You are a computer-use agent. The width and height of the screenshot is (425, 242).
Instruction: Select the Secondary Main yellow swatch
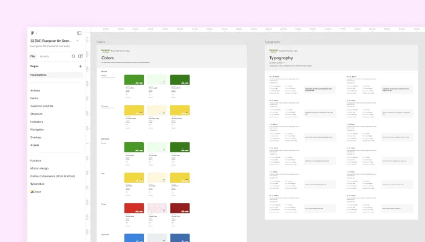tap(134, 111)
